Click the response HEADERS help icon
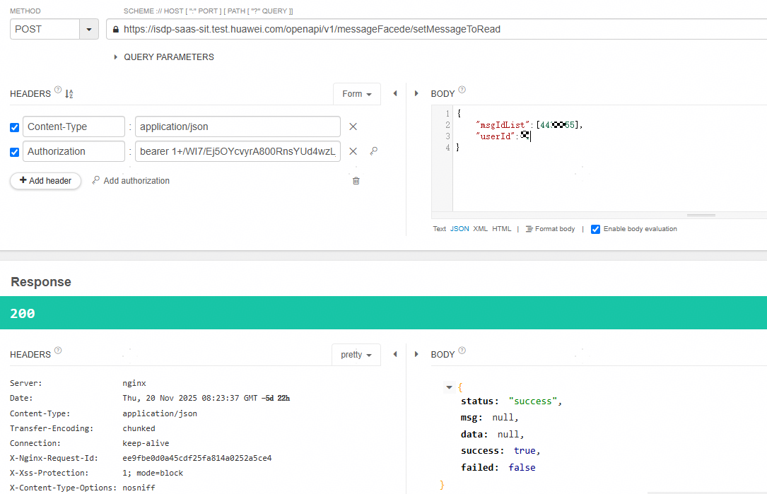This screenshot has width=767, height=494. [x=58, y=351]
